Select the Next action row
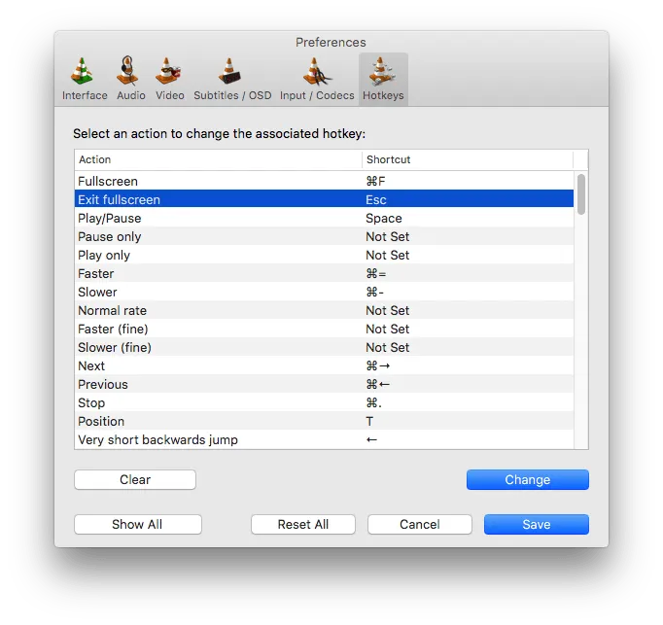This screenshot has width=663, height=625. 324,365
